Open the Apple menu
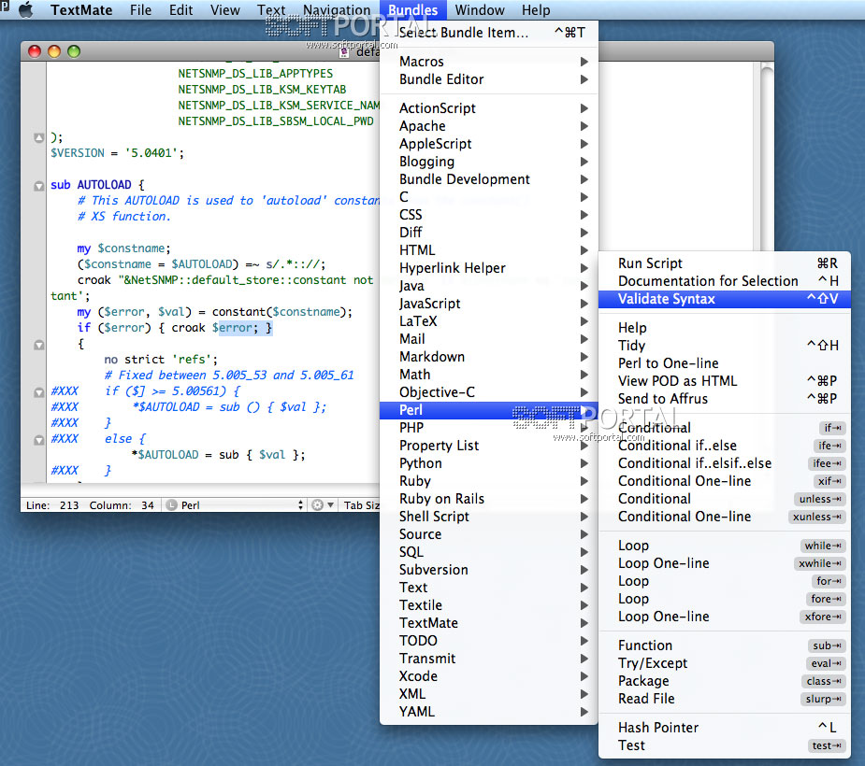This screenshot has width=865, height=766. point(25,10)
